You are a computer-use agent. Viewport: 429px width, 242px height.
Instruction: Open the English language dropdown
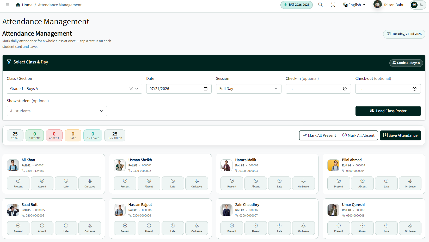click(354, 5)
